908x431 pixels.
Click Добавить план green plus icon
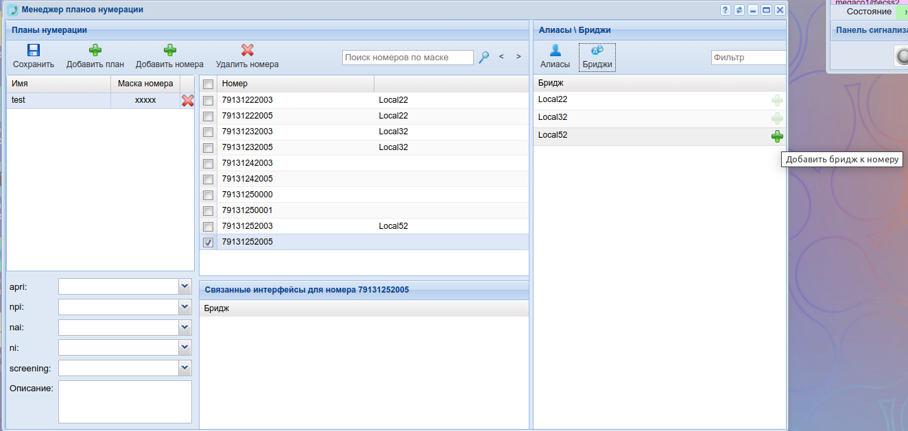click(x=95, y=50)
